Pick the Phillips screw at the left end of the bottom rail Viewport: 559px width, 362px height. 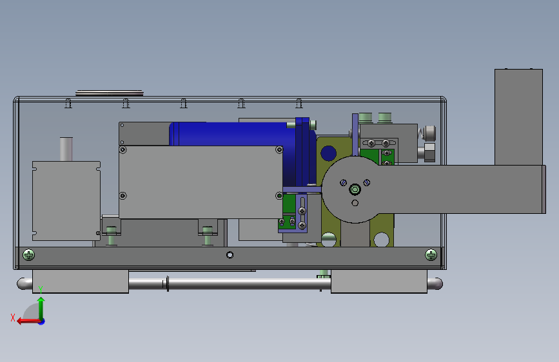28,255
